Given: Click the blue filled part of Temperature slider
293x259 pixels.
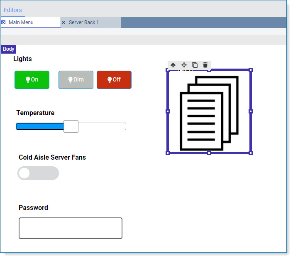Looking at the screenshot, I should (x=40, y=126).
